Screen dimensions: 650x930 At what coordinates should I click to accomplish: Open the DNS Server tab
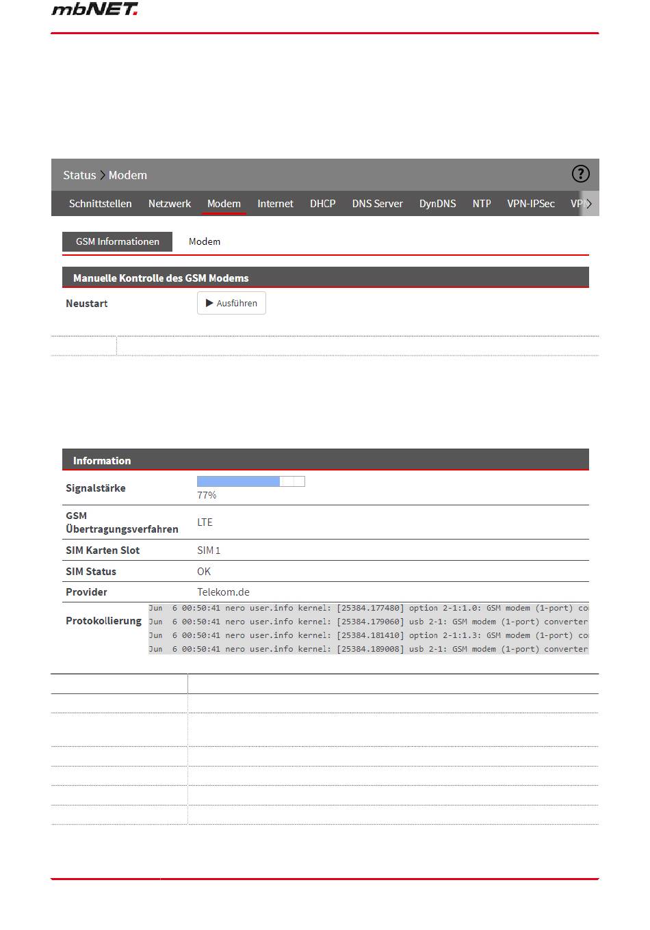pyautogui.click(x=378, y=204)
